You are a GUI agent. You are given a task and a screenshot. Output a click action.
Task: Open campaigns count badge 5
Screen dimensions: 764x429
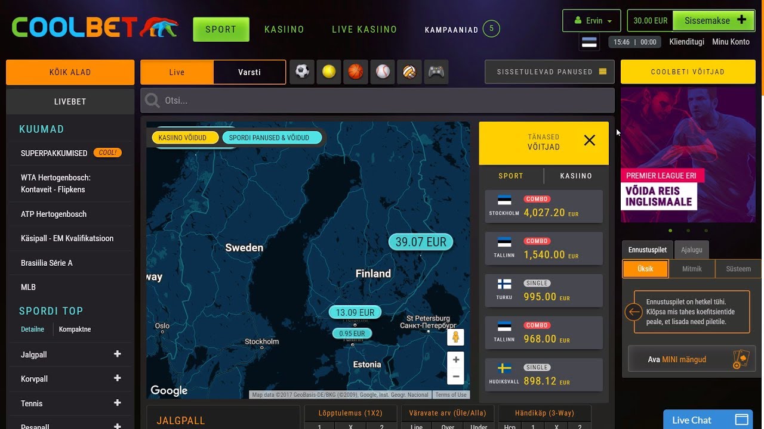[x=491, y=29]
